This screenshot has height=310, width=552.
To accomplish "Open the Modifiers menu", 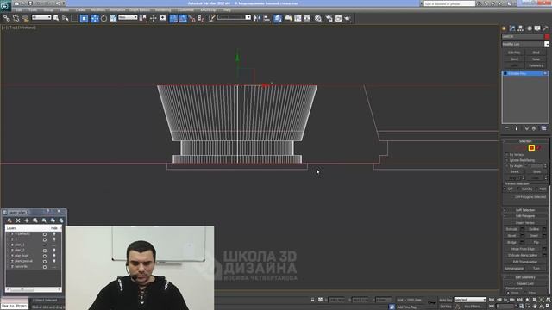I will [x=97, y=10].
